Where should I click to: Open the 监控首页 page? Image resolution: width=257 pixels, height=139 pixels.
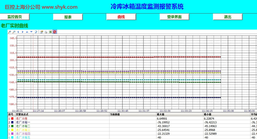[x=15, y=17]
